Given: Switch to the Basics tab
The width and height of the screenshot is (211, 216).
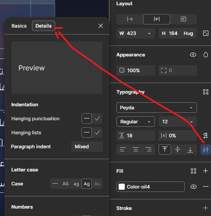Looking at the screenshot, I should [x=19, y=26].
